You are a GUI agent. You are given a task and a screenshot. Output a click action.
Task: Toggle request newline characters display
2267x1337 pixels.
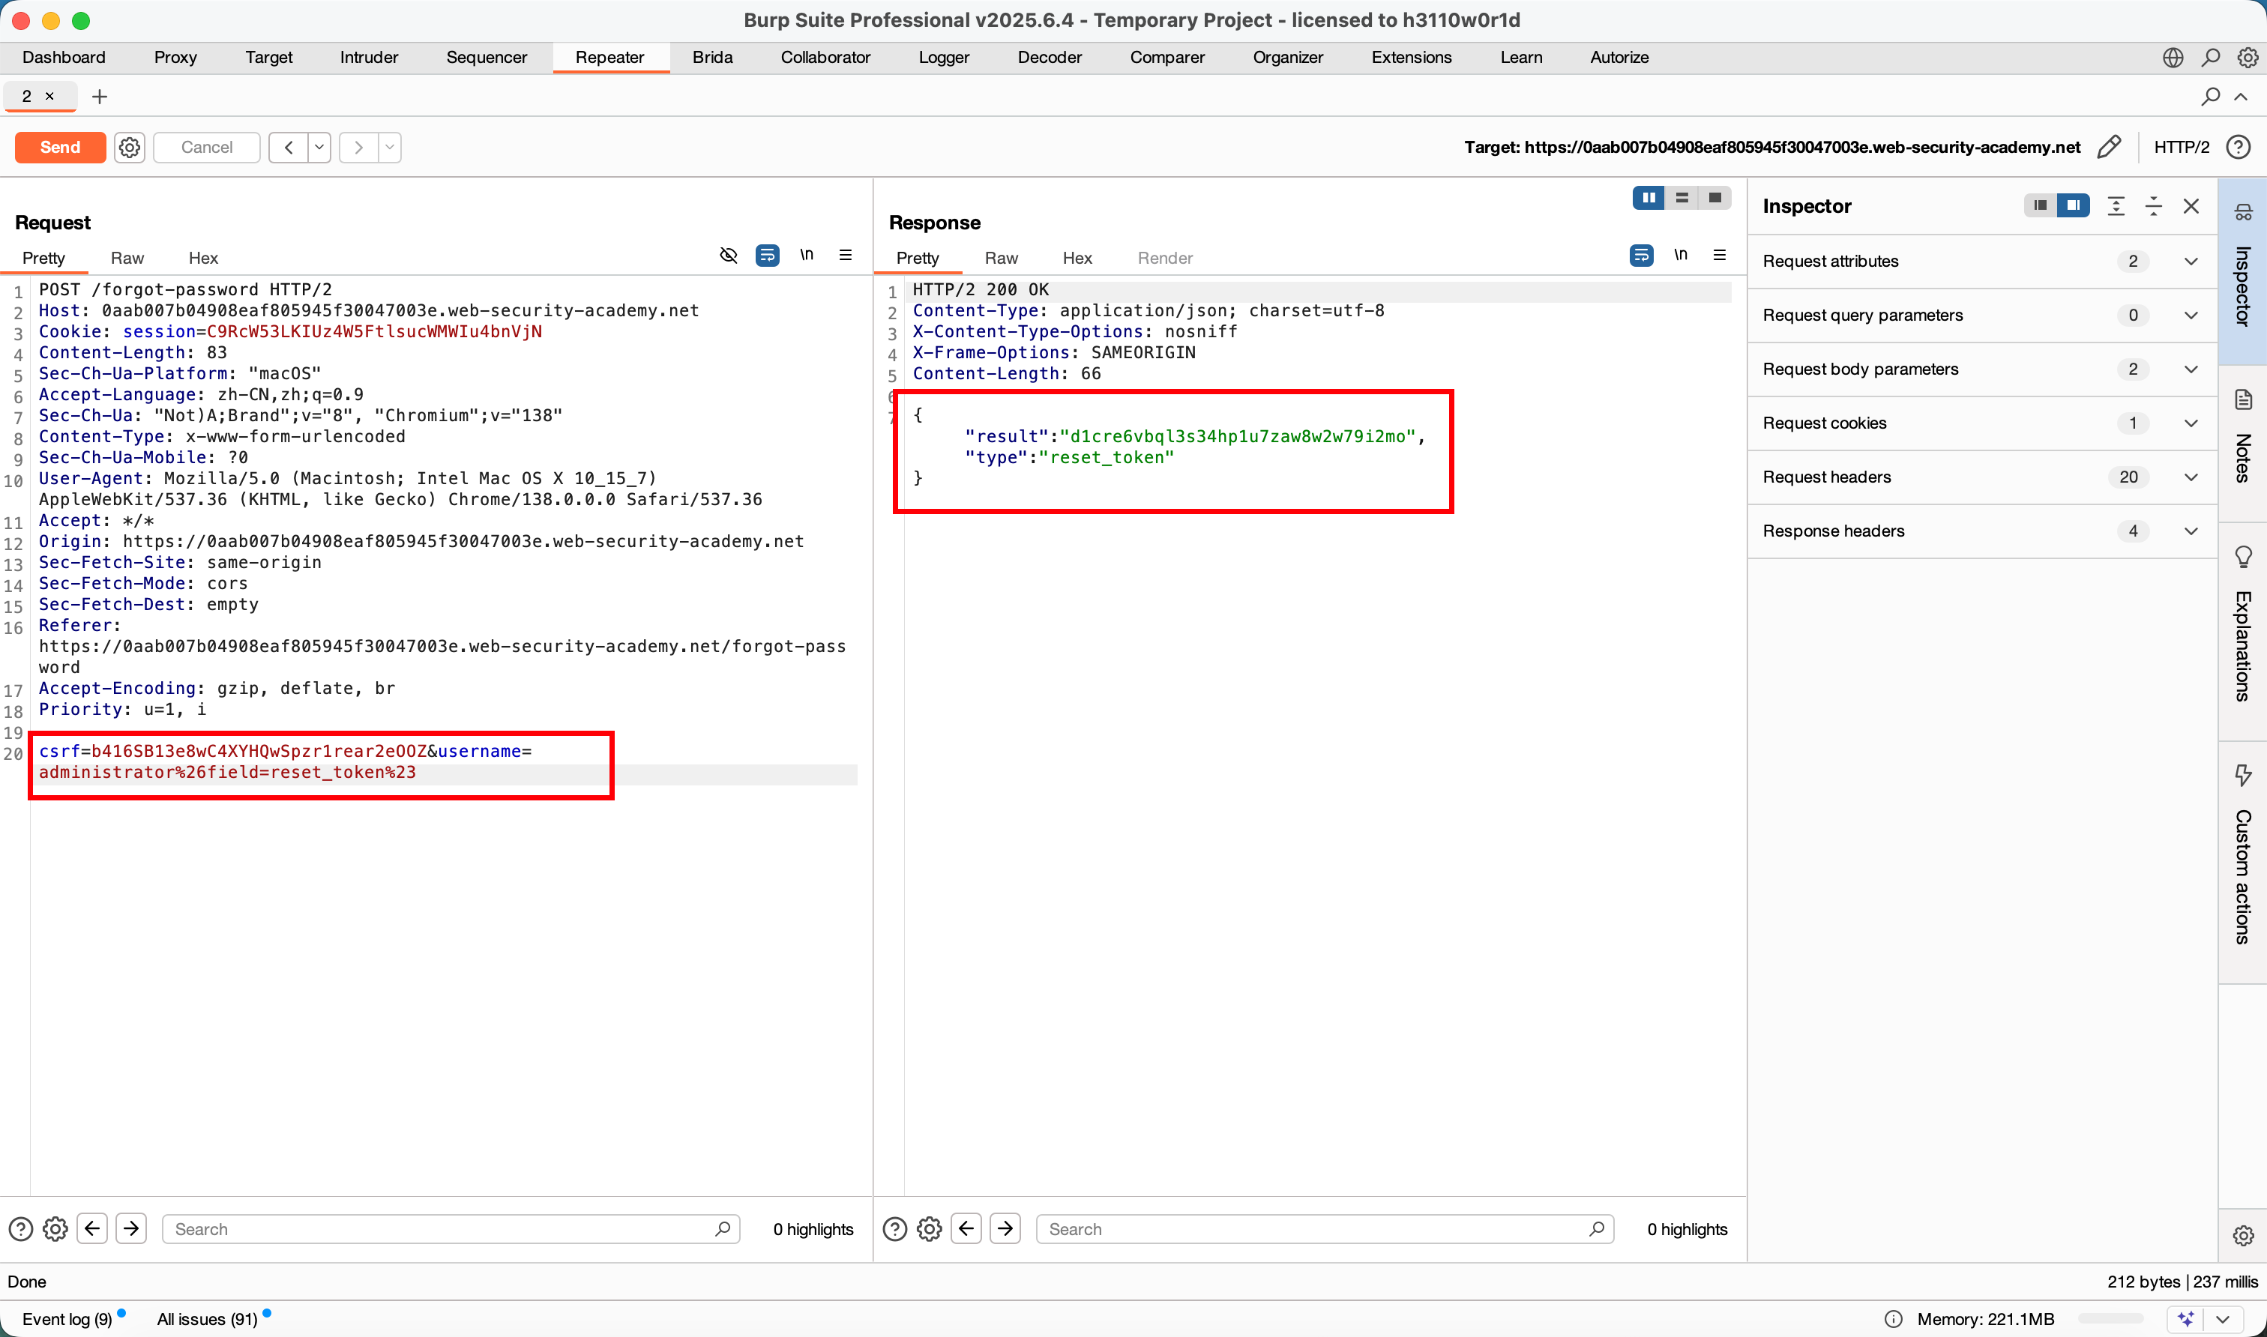pyautogui.click(x=807, y=255)
